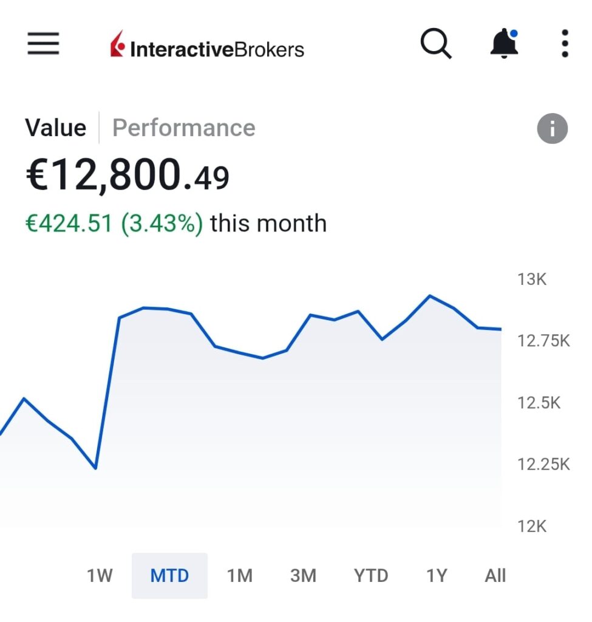Open the search magnifier icon
This screenshot has height=622, width=592.
pyautogui.click(x=436, y=44)
